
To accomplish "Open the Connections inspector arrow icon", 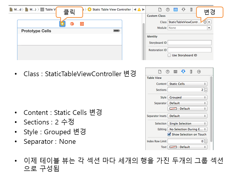I will (x=199, y=72).
